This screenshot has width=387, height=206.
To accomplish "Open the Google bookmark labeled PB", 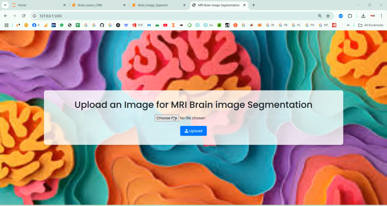I will [283, 25].
